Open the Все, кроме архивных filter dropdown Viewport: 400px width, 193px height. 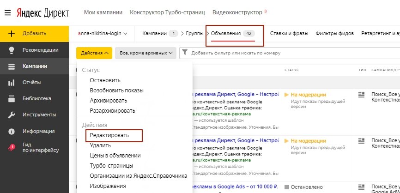tap(145, 53)
